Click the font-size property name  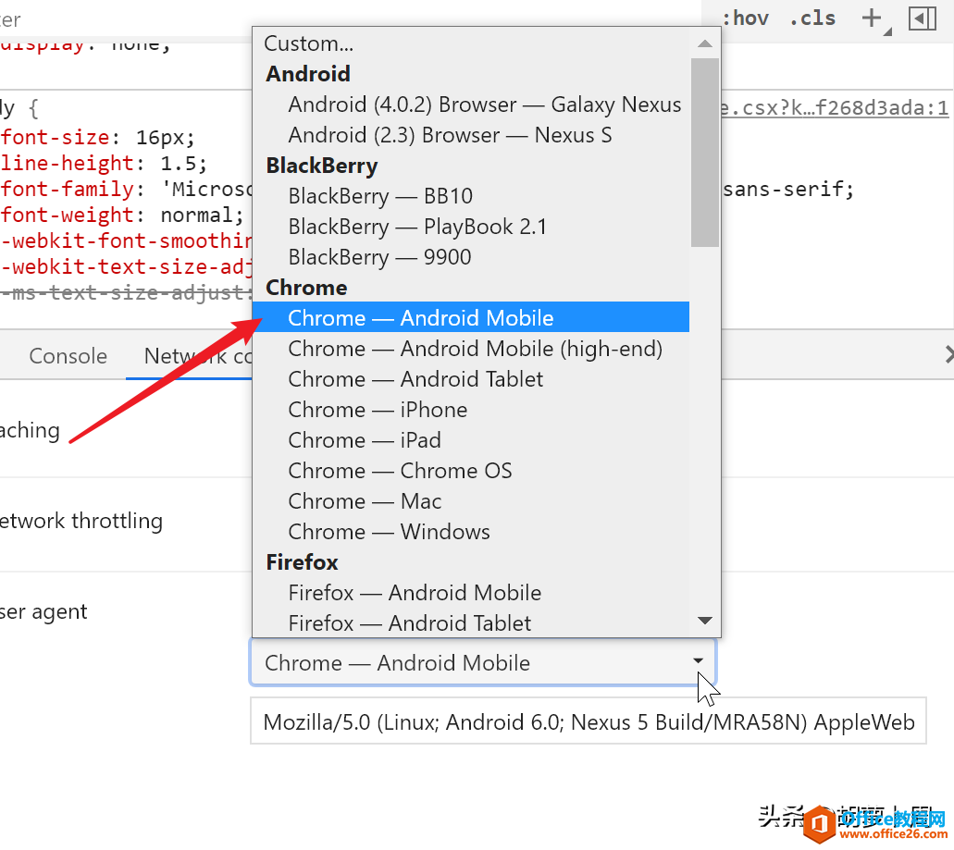click(x=55, y=137)
